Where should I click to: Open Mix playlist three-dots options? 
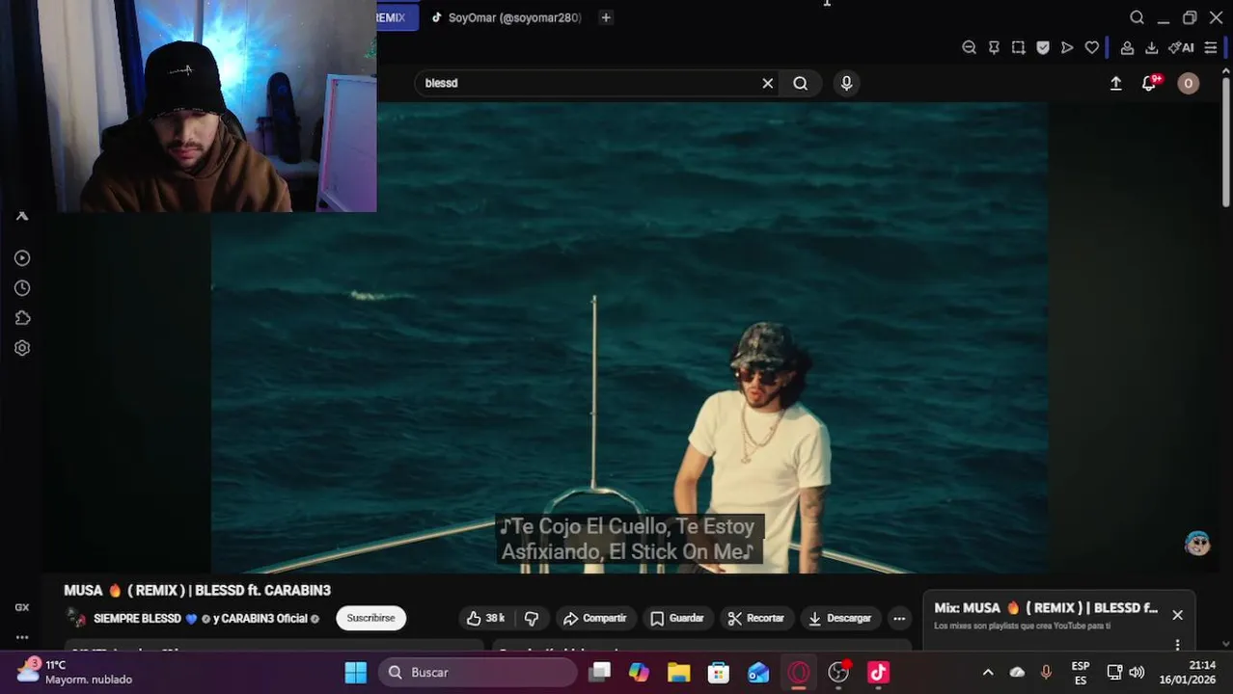tap(1177, 644)
